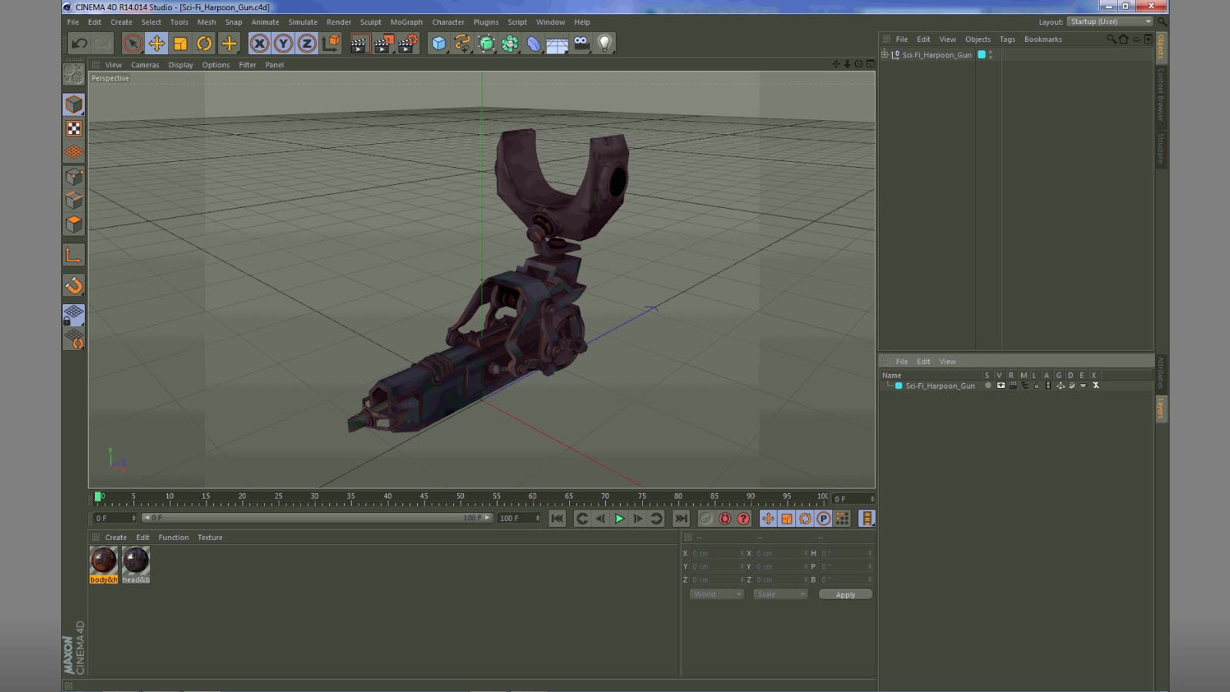Open material manager Texture menu
The height and width of the screenshot is (692, 1230).
[x=210, y=538]
